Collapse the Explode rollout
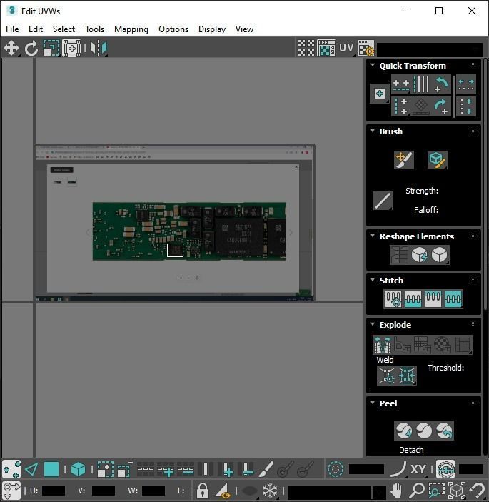This screenshot has height=502, width=489. coord(373,324)
